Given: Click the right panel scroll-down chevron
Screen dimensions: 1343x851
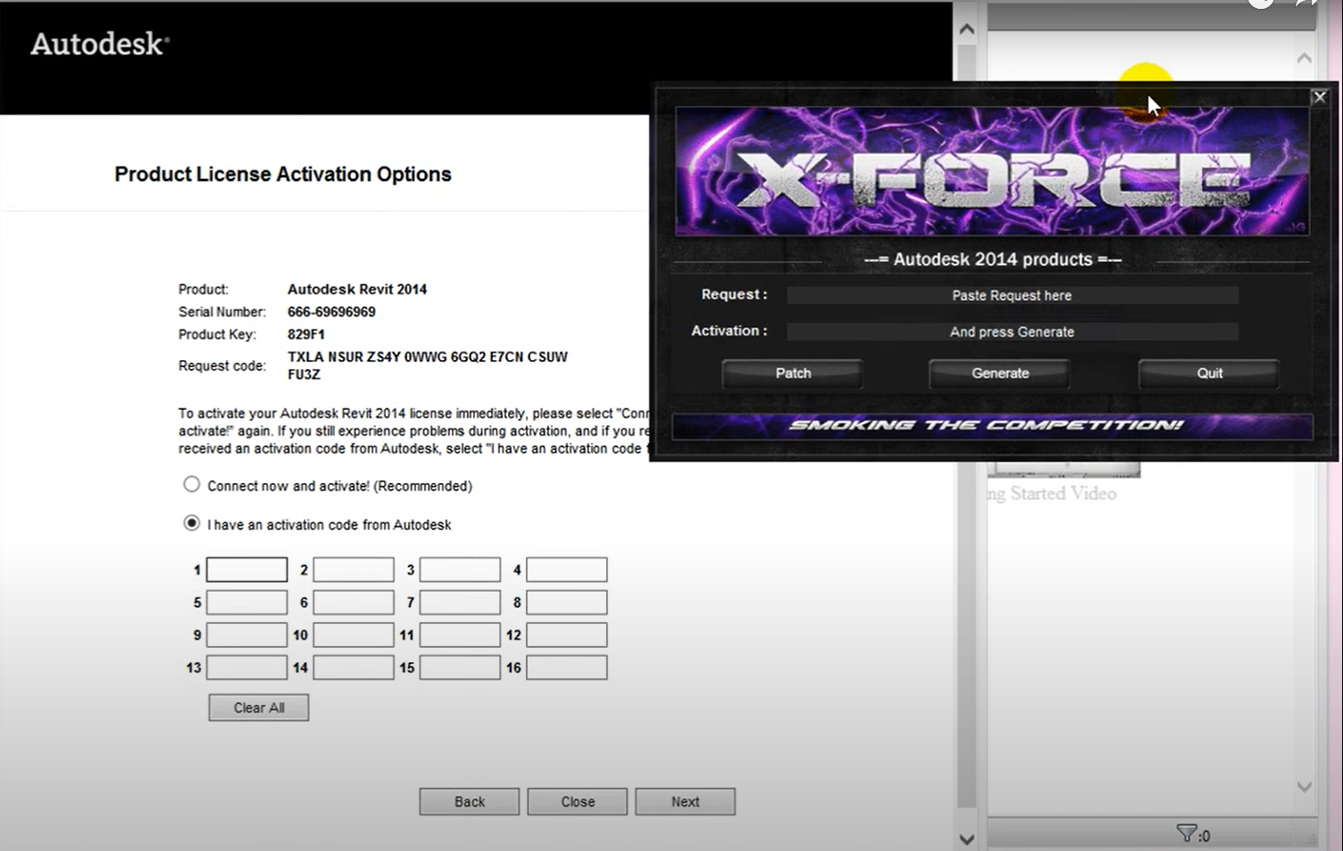Looking at the screenshot, I should [x=1304, y=787].
